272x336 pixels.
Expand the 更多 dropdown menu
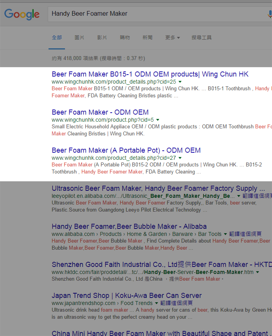[173, 38]
